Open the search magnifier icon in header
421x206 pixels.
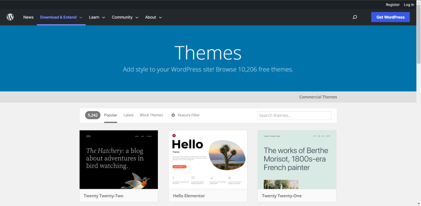click(x=355, y=17)
